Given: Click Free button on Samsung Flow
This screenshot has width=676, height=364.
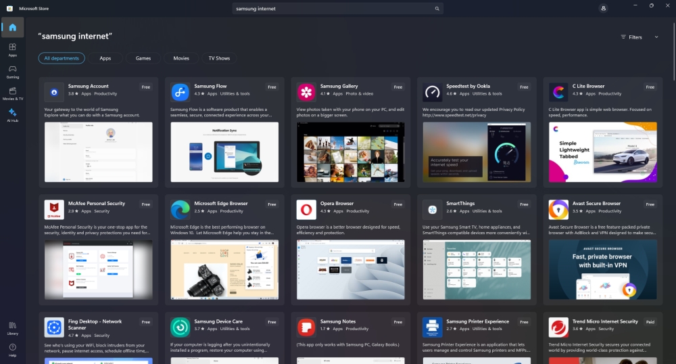Looking at the screenshot, I should pyautogui.click(x=272, y=87).
